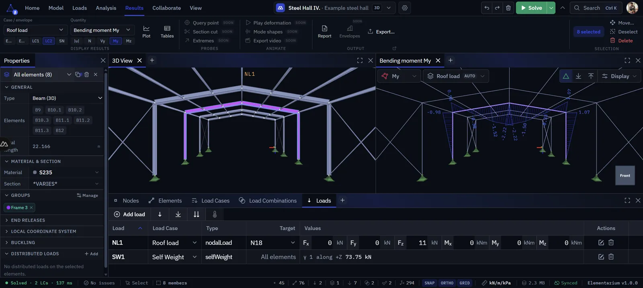Switch to the Nodes tab
The height and width of the screenshot is (288, 643).
pyautogui.click(x=127, y=201)
